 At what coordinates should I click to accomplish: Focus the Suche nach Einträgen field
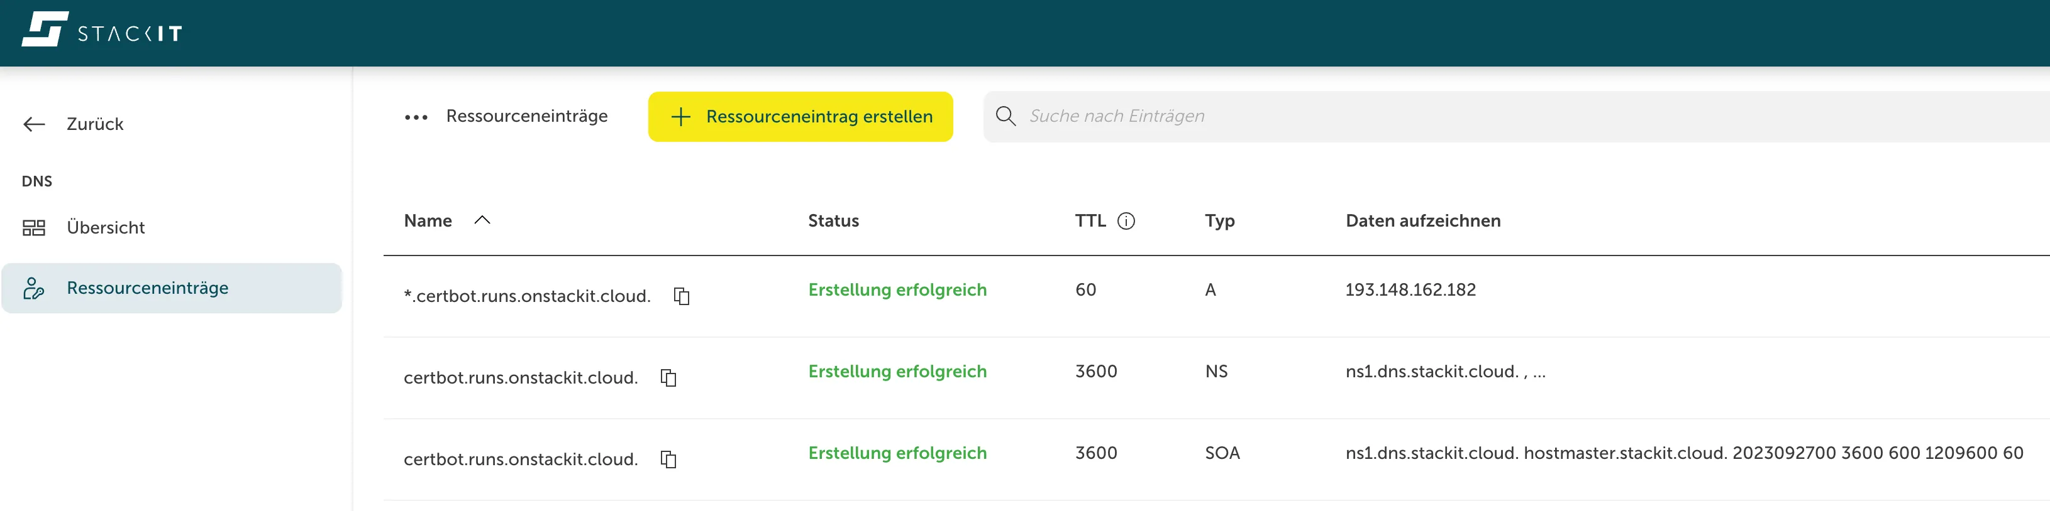pos(1516,116)
